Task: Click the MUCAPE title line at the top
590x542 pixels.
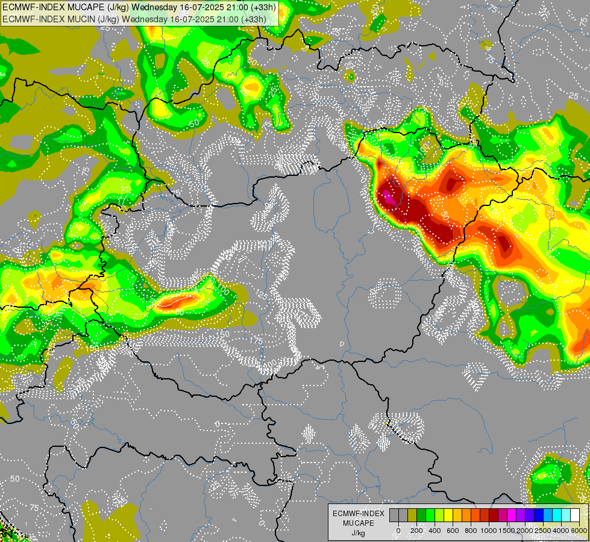Action: coord(139,7)
